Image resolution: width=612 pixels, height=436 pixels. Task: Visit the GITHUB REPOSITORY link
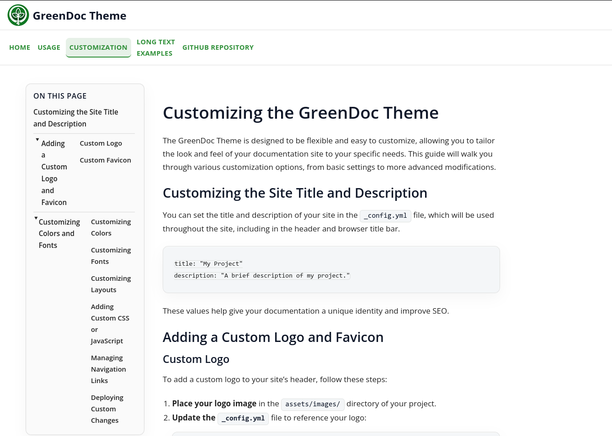[x=218, y=47]
